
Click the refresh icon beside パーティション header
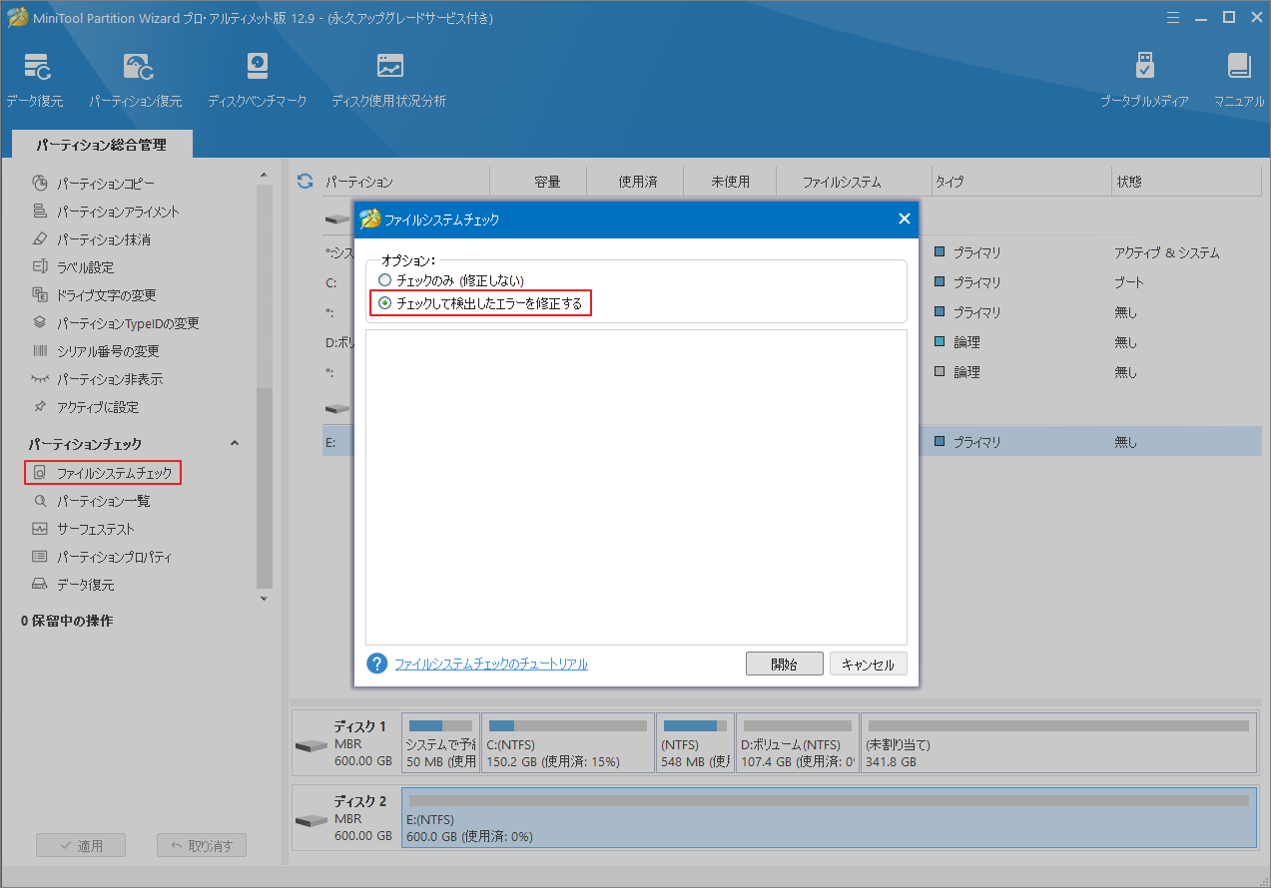306,182
